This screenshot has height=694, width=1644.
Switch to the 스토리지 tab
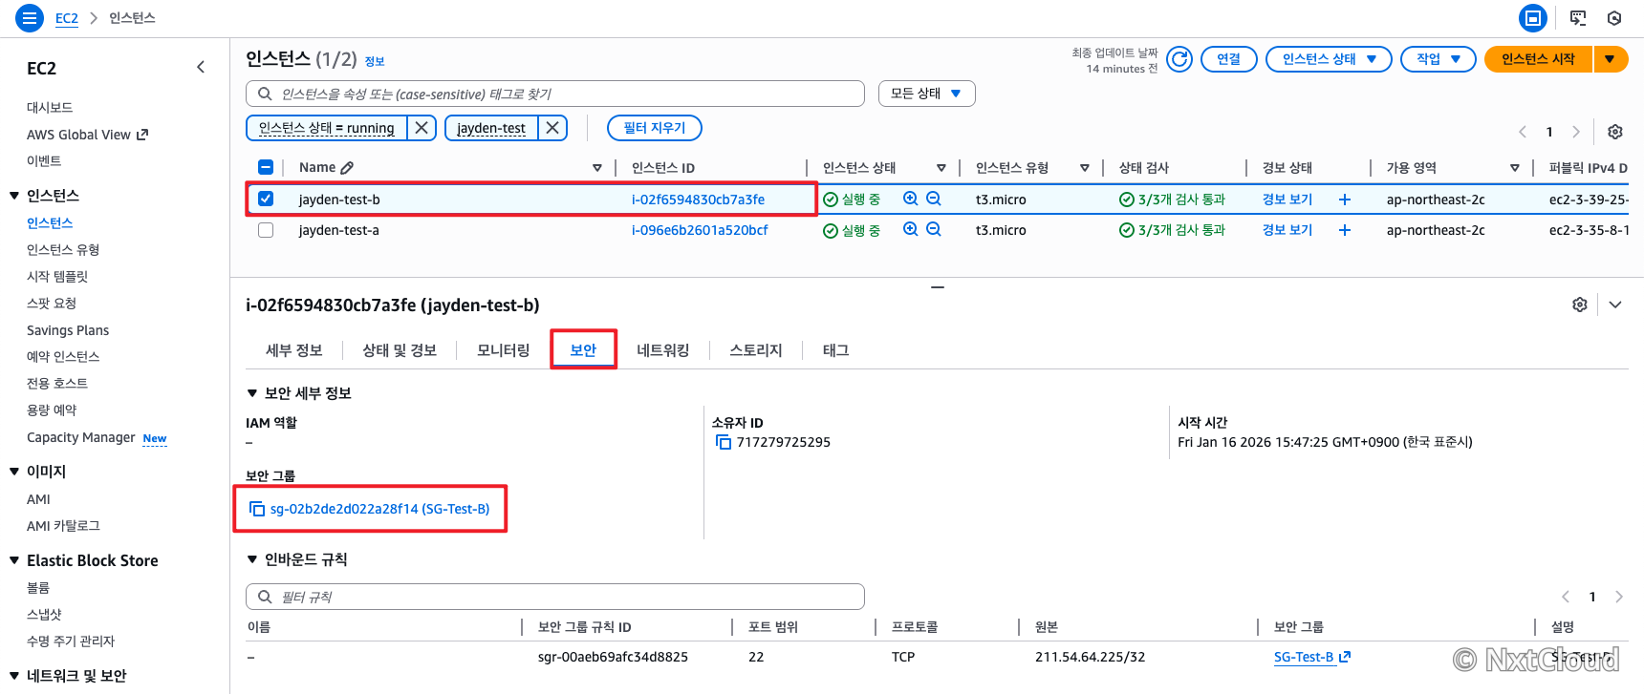[756, 350]
